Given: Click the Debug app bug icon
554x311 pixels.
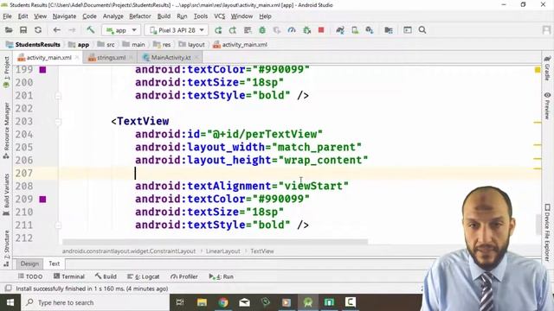Looking at the screenshot, I should tap(262, 30).
